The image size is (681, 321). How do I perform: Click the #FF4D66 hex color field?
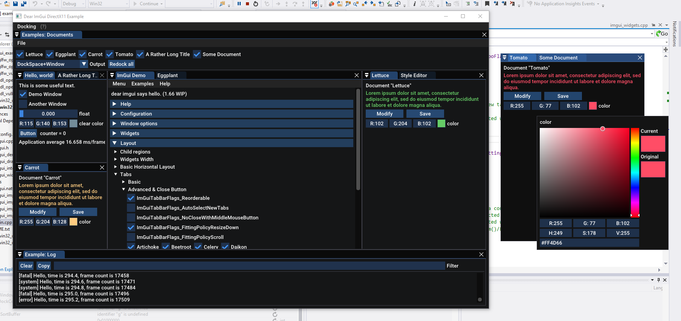pyautogui.click(x=589, y=243)
